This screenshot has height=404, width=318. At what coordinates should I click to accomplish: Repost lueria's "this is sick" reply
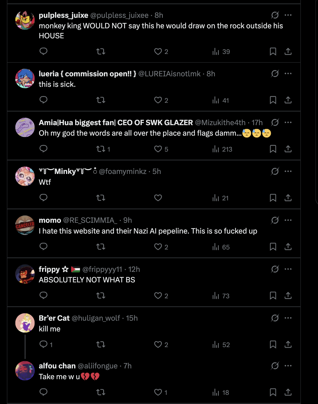[x=101, y=100]
